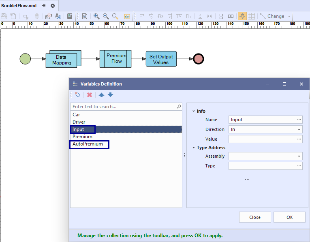Screen dimensions: 310x242
Task: Open the Value field ellipsis button
Action: (x=299, y=139)
